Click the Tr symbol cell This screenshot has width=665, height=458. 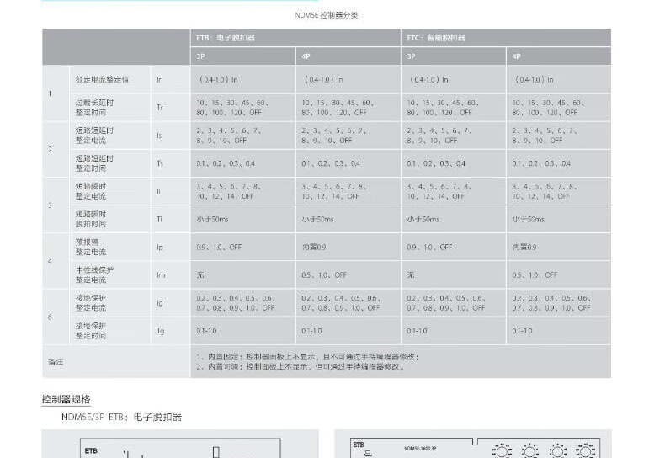[x=160, y=107]
